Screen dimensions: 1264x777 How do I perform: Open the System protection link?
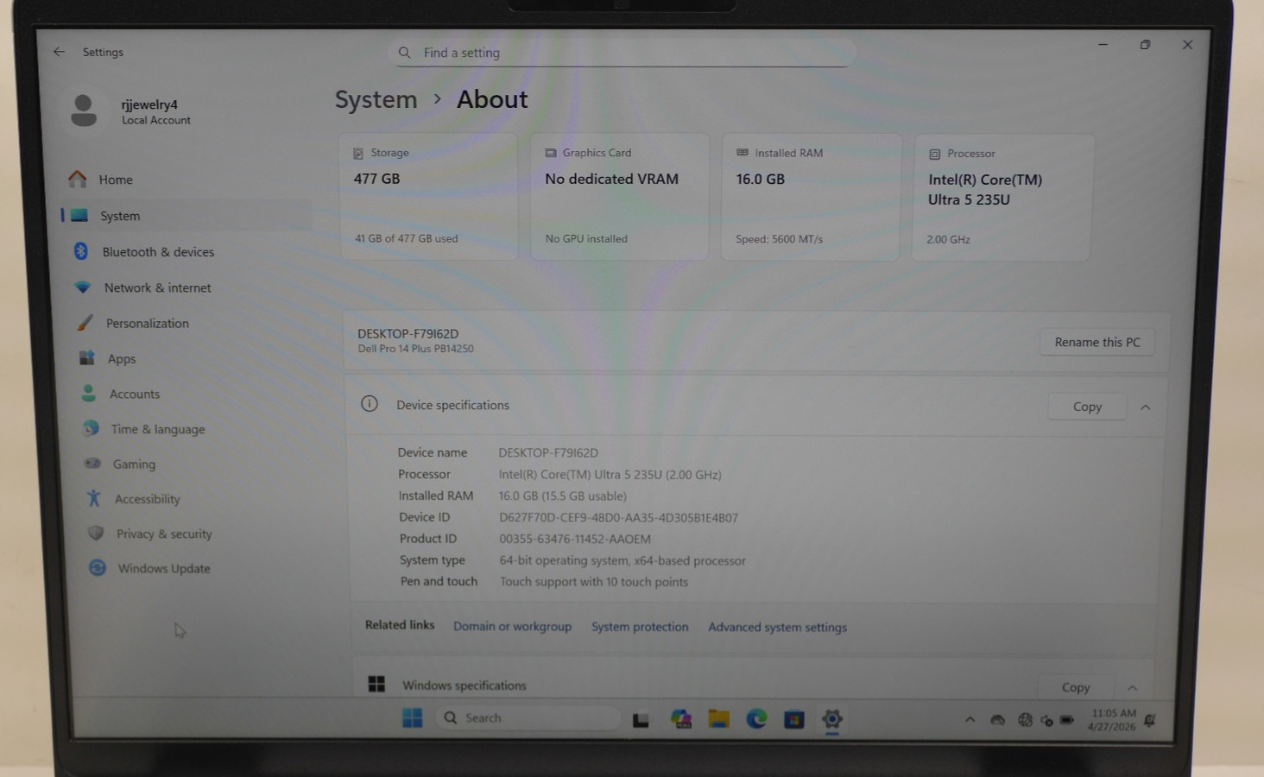tap(640, 627)
